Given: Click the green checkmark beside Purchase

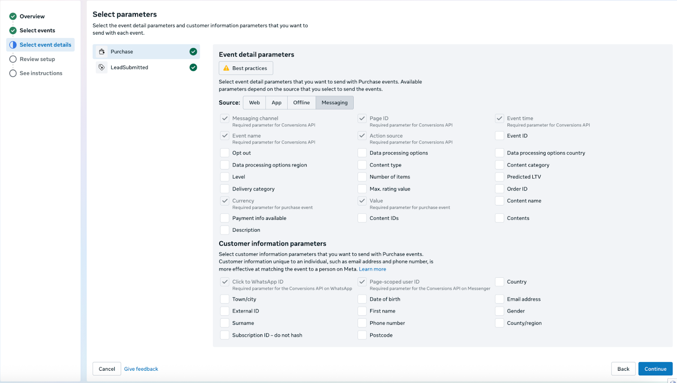Looking at the screenshot, I should pyautogui.click(x=193, y=52).
